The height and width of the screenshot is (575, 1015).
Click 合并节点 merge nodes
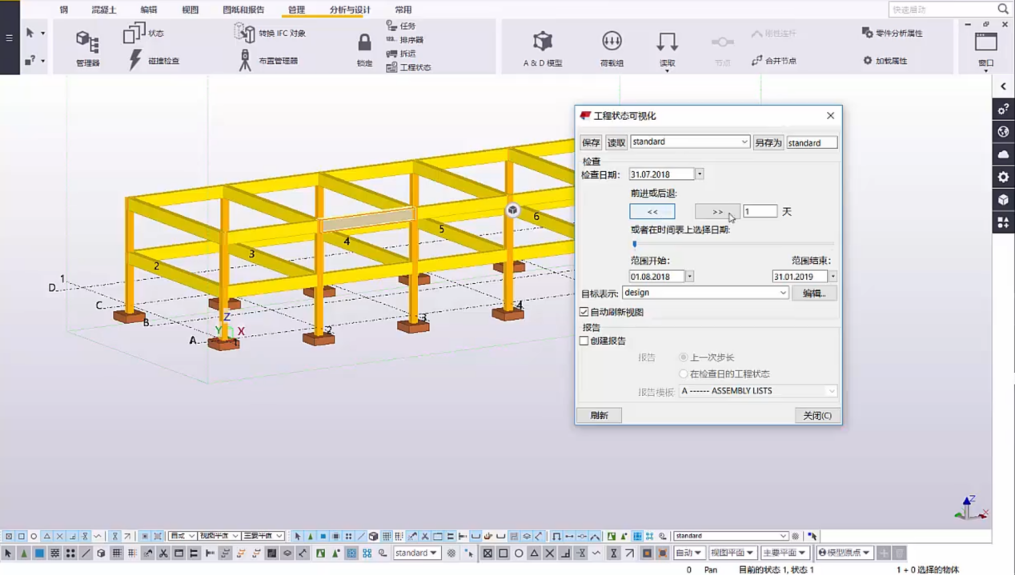pyautogui.click(x=774, y=60)
